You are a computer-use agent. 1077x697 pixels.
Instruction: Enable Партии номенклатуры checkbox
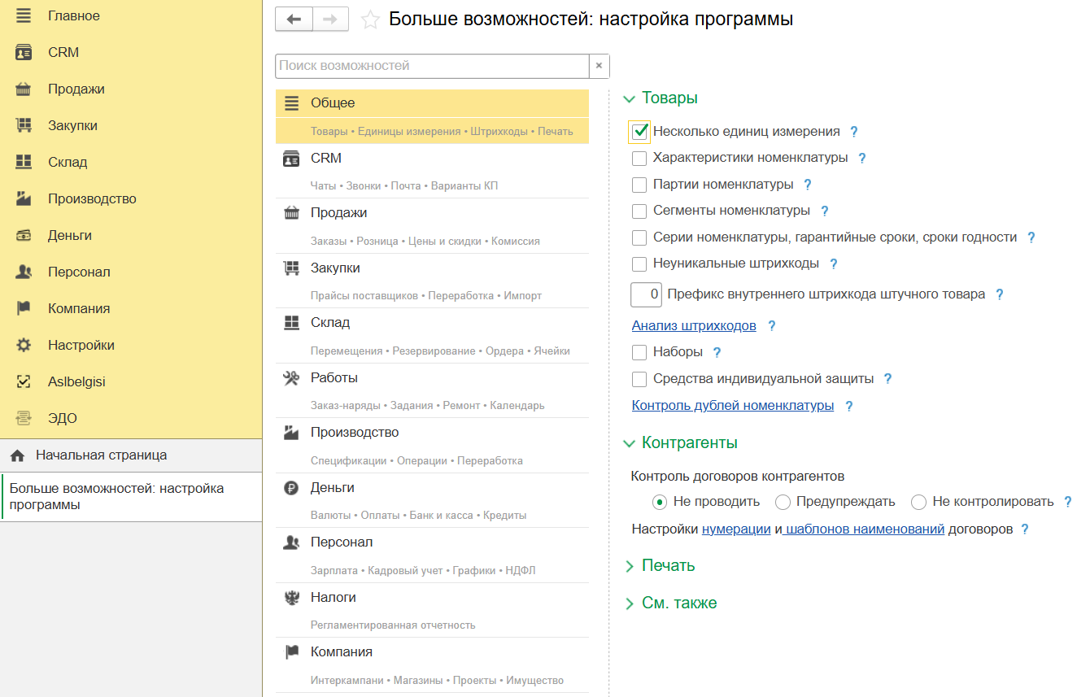pyautogui.click(x=639, y=185)
